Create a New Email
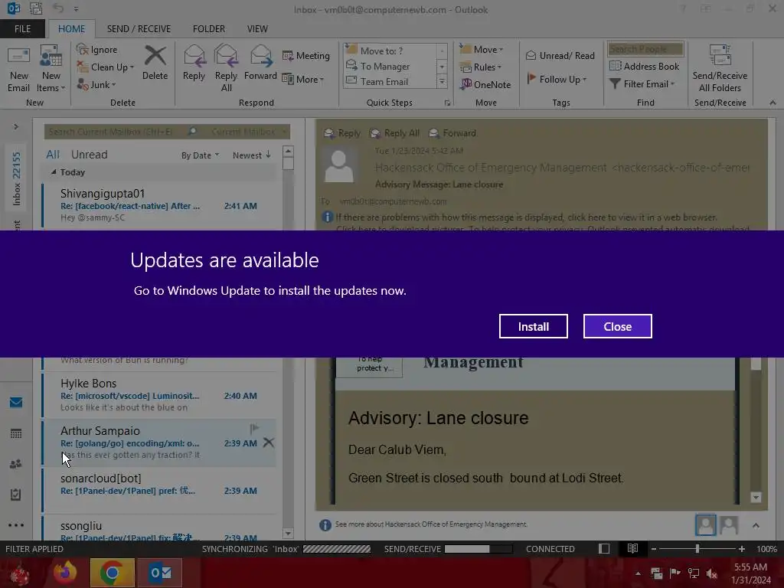Image resolution: width=784 pixels, height=588 pixels. (x=18, y=69)
